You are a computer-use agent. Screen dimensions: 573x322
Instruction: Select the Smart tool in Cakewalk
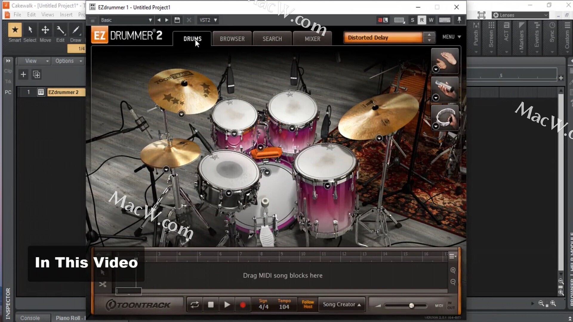pyautogui.click(x=15, y=33)
